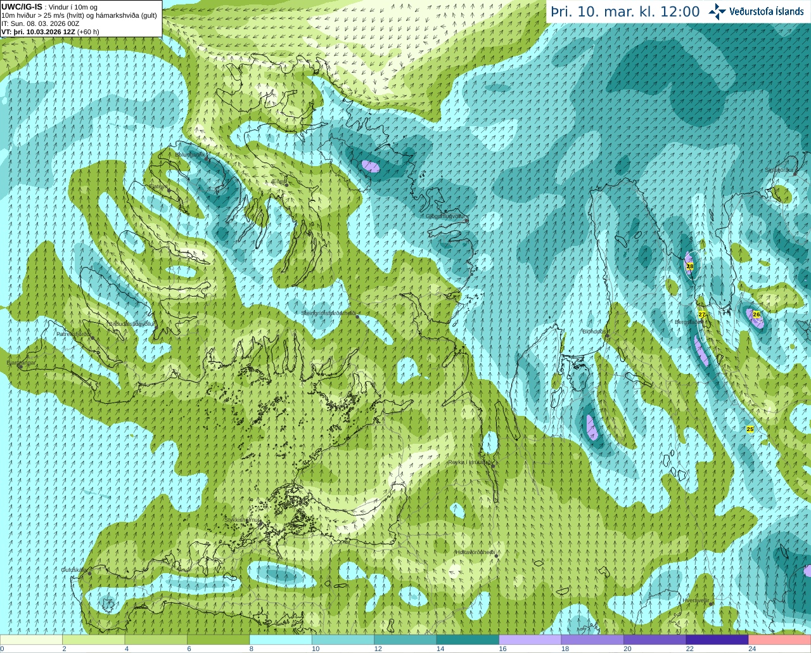The width and height of the screenshot is (811, 653).
Task: Click the 8–10 m/s light cyan legend swatch
Action: click(x=281, y=640)
